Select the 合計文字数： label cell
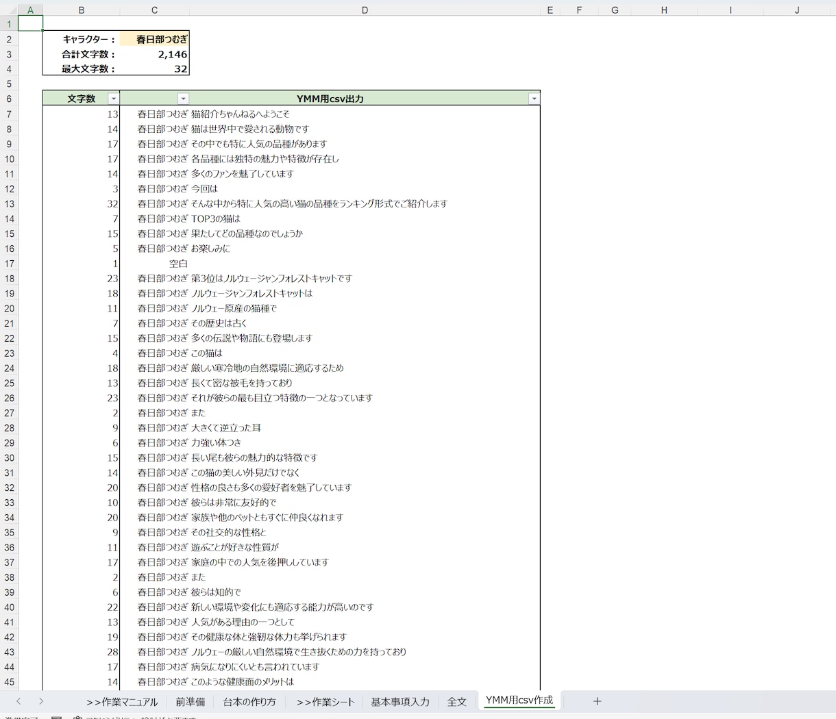The image size is (836, 719). [x=81, y=54]
